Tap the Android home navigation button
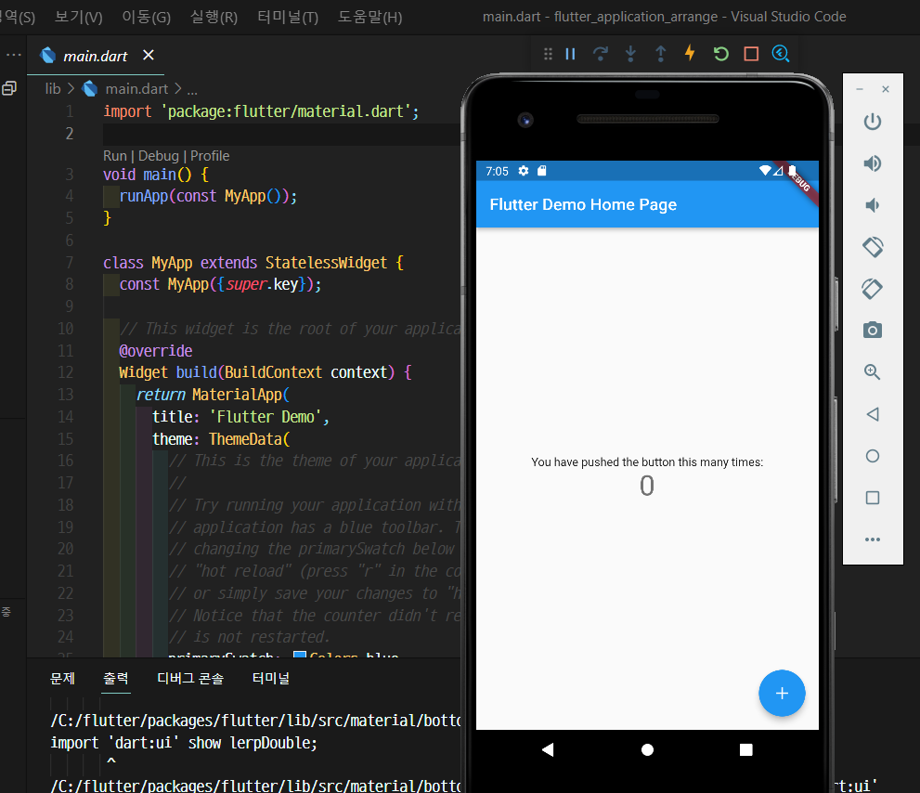920x793 pixels. click(x=647, y=749)
